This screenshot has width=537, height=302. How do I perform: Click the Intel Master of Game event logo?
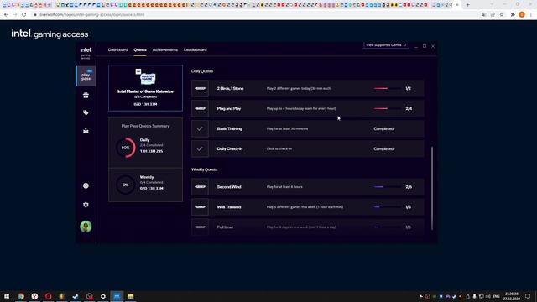[x=145, y=76]
